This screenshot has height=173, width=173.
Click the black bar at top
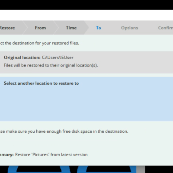pos(86,5)
